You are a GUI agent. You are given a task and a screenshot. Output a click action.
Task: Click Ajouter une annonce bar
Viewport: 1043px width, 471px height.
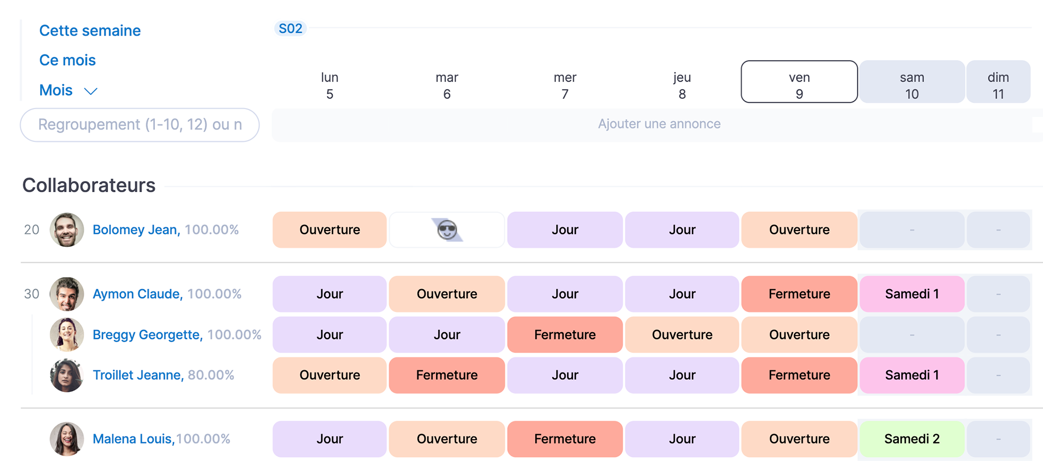click(x=658, y=124)
